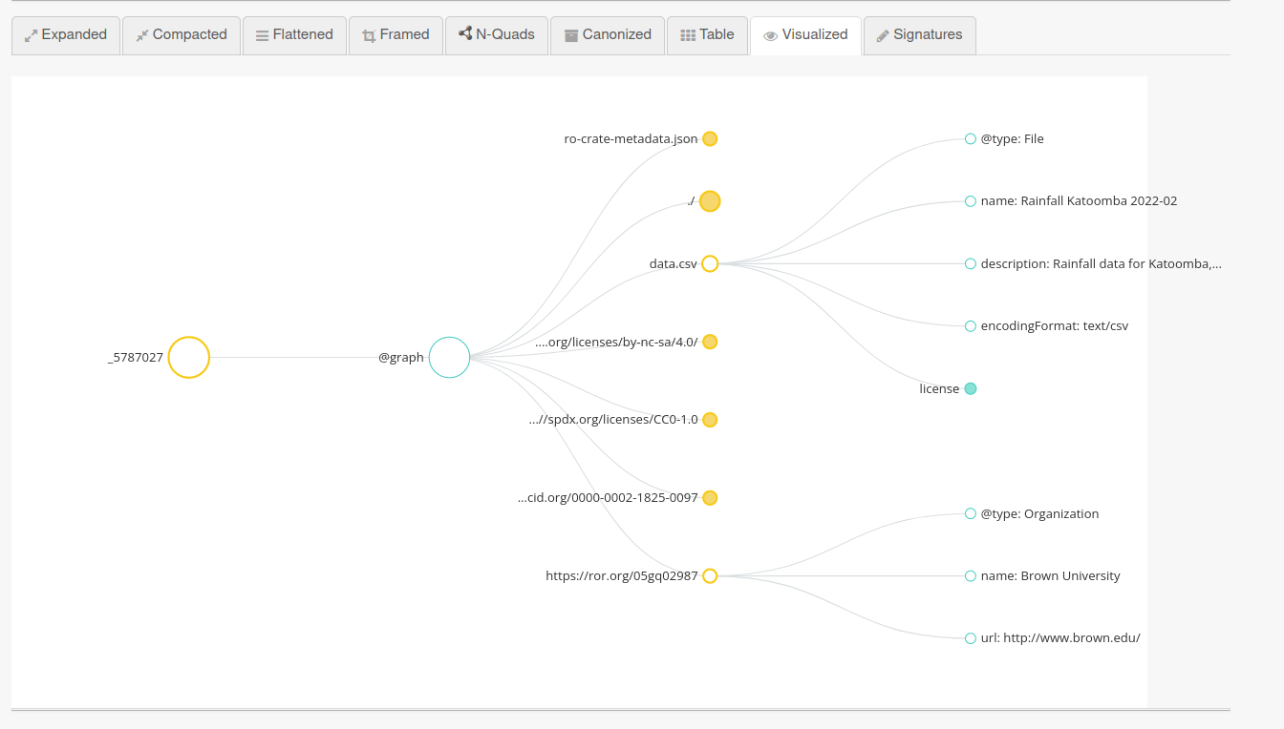Collapse the _5787027 root node circle
This screenshot has height=729, width=1284.
[x=188, y=357]
